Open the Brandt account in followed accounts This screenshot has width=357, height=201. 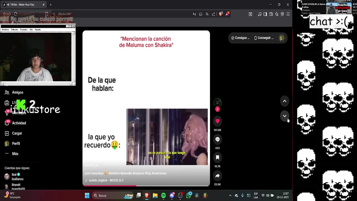click(x=15, y=187)
